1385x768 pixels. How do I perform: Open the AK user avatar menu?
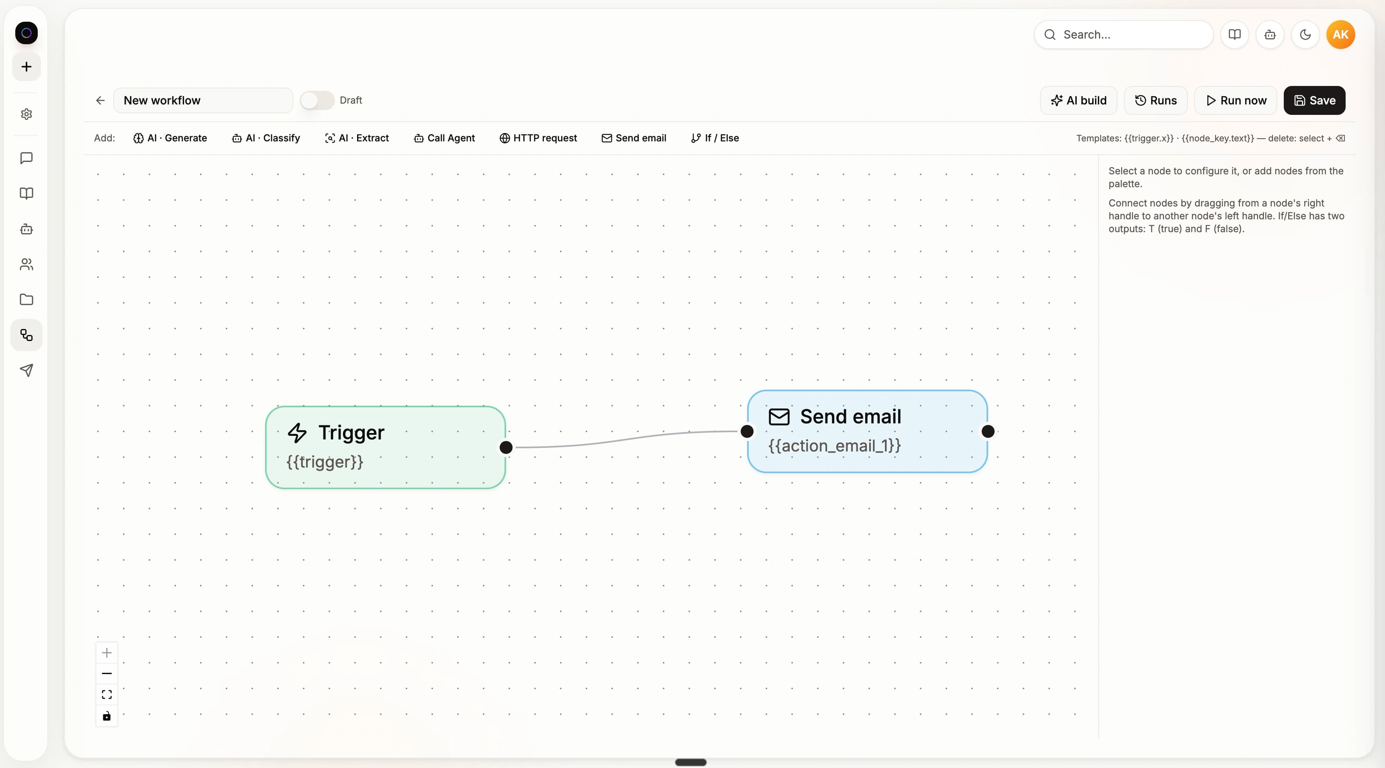point(1340,35)
